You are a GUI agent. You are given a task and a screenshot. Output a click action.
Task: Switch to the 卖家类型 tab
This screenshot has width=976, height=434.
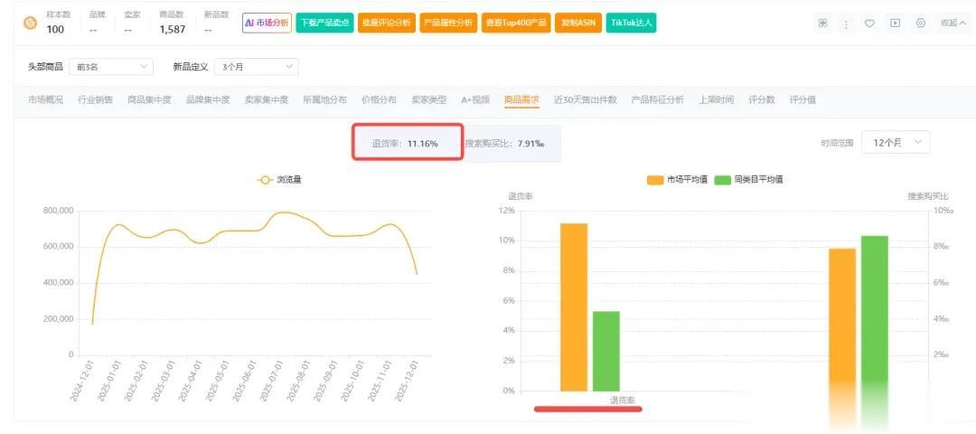(429, 99)
